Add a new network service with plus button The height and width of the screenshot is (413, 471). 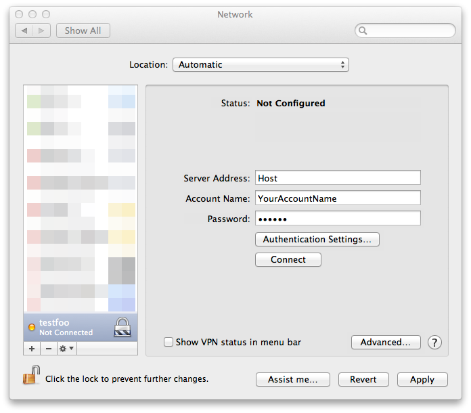32,349
